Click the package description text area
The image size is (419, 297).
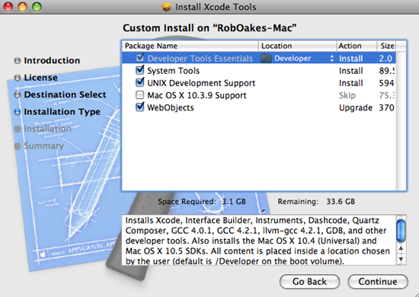point(259,240)
